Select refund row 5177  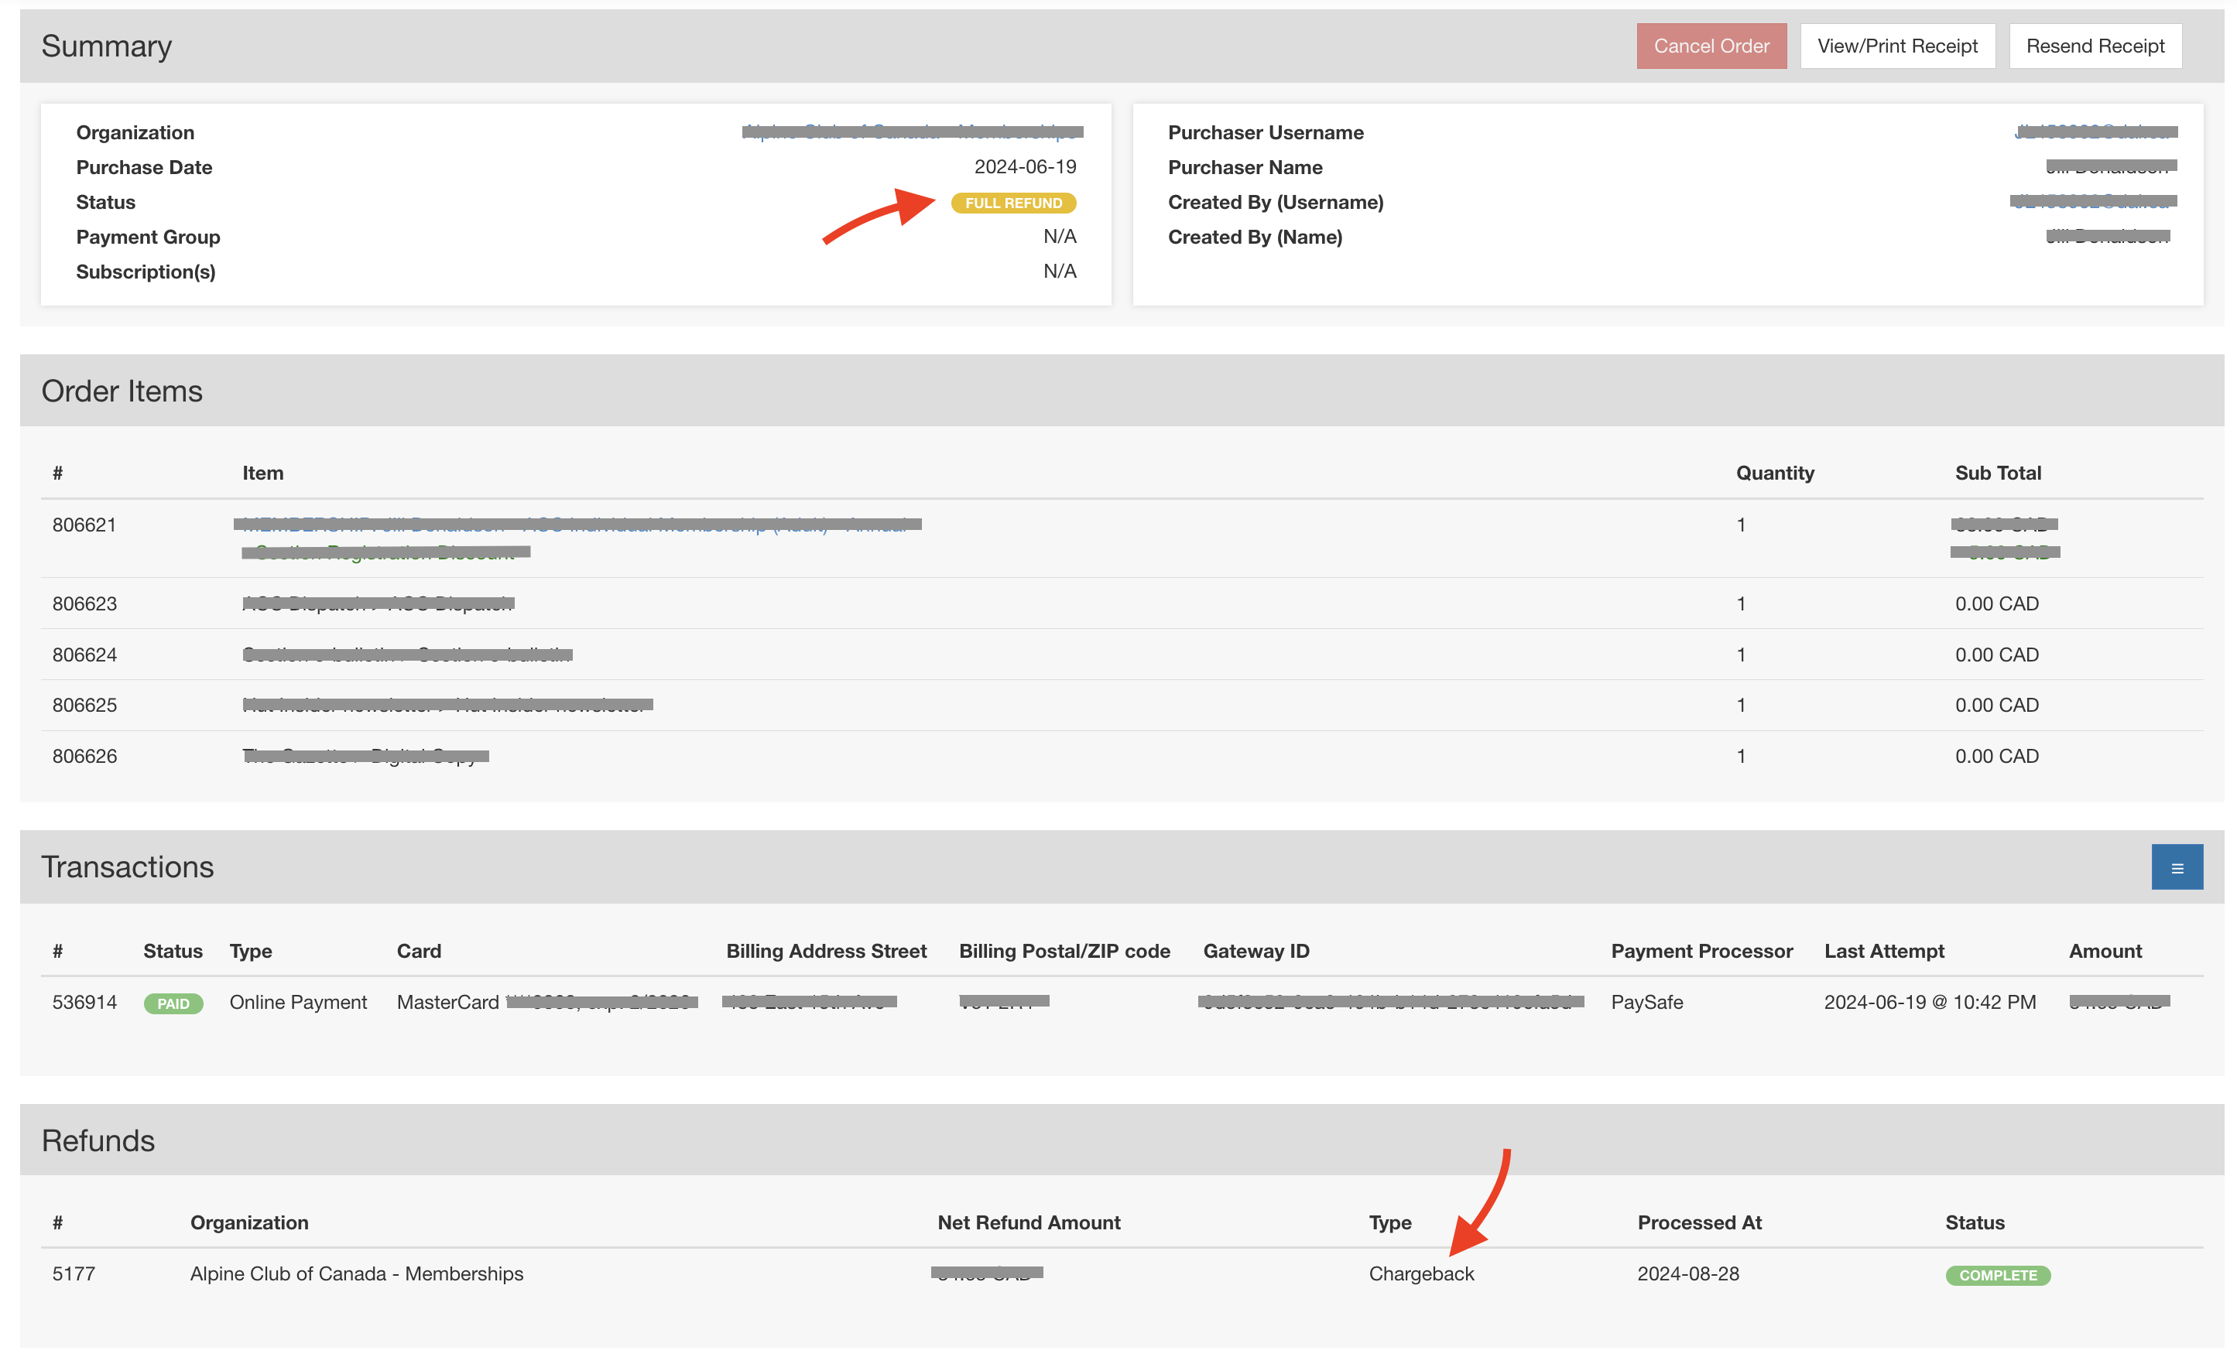73,1273
